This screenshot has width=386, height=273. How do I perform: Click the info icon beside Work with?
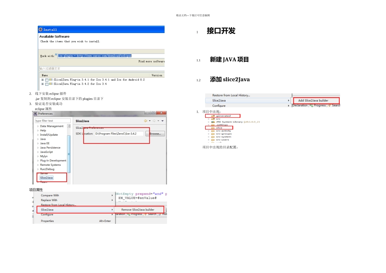point(56,54)
